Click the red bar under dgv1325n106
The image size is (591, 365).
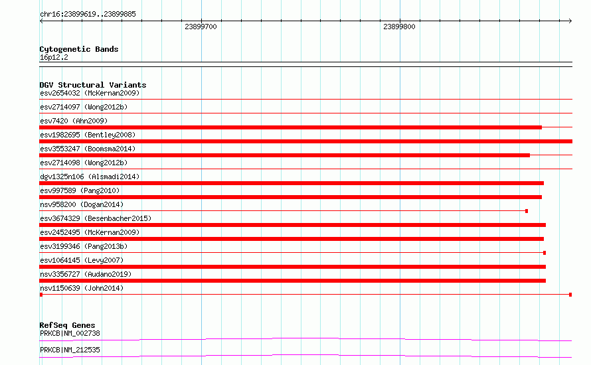coord(292,183)
